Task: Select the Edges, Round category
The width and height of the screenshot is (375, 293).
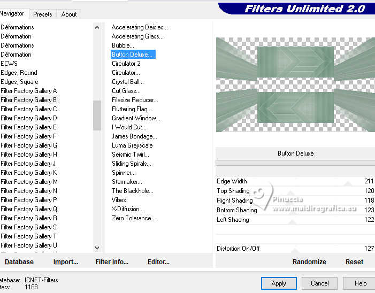Action: [19, 73]
